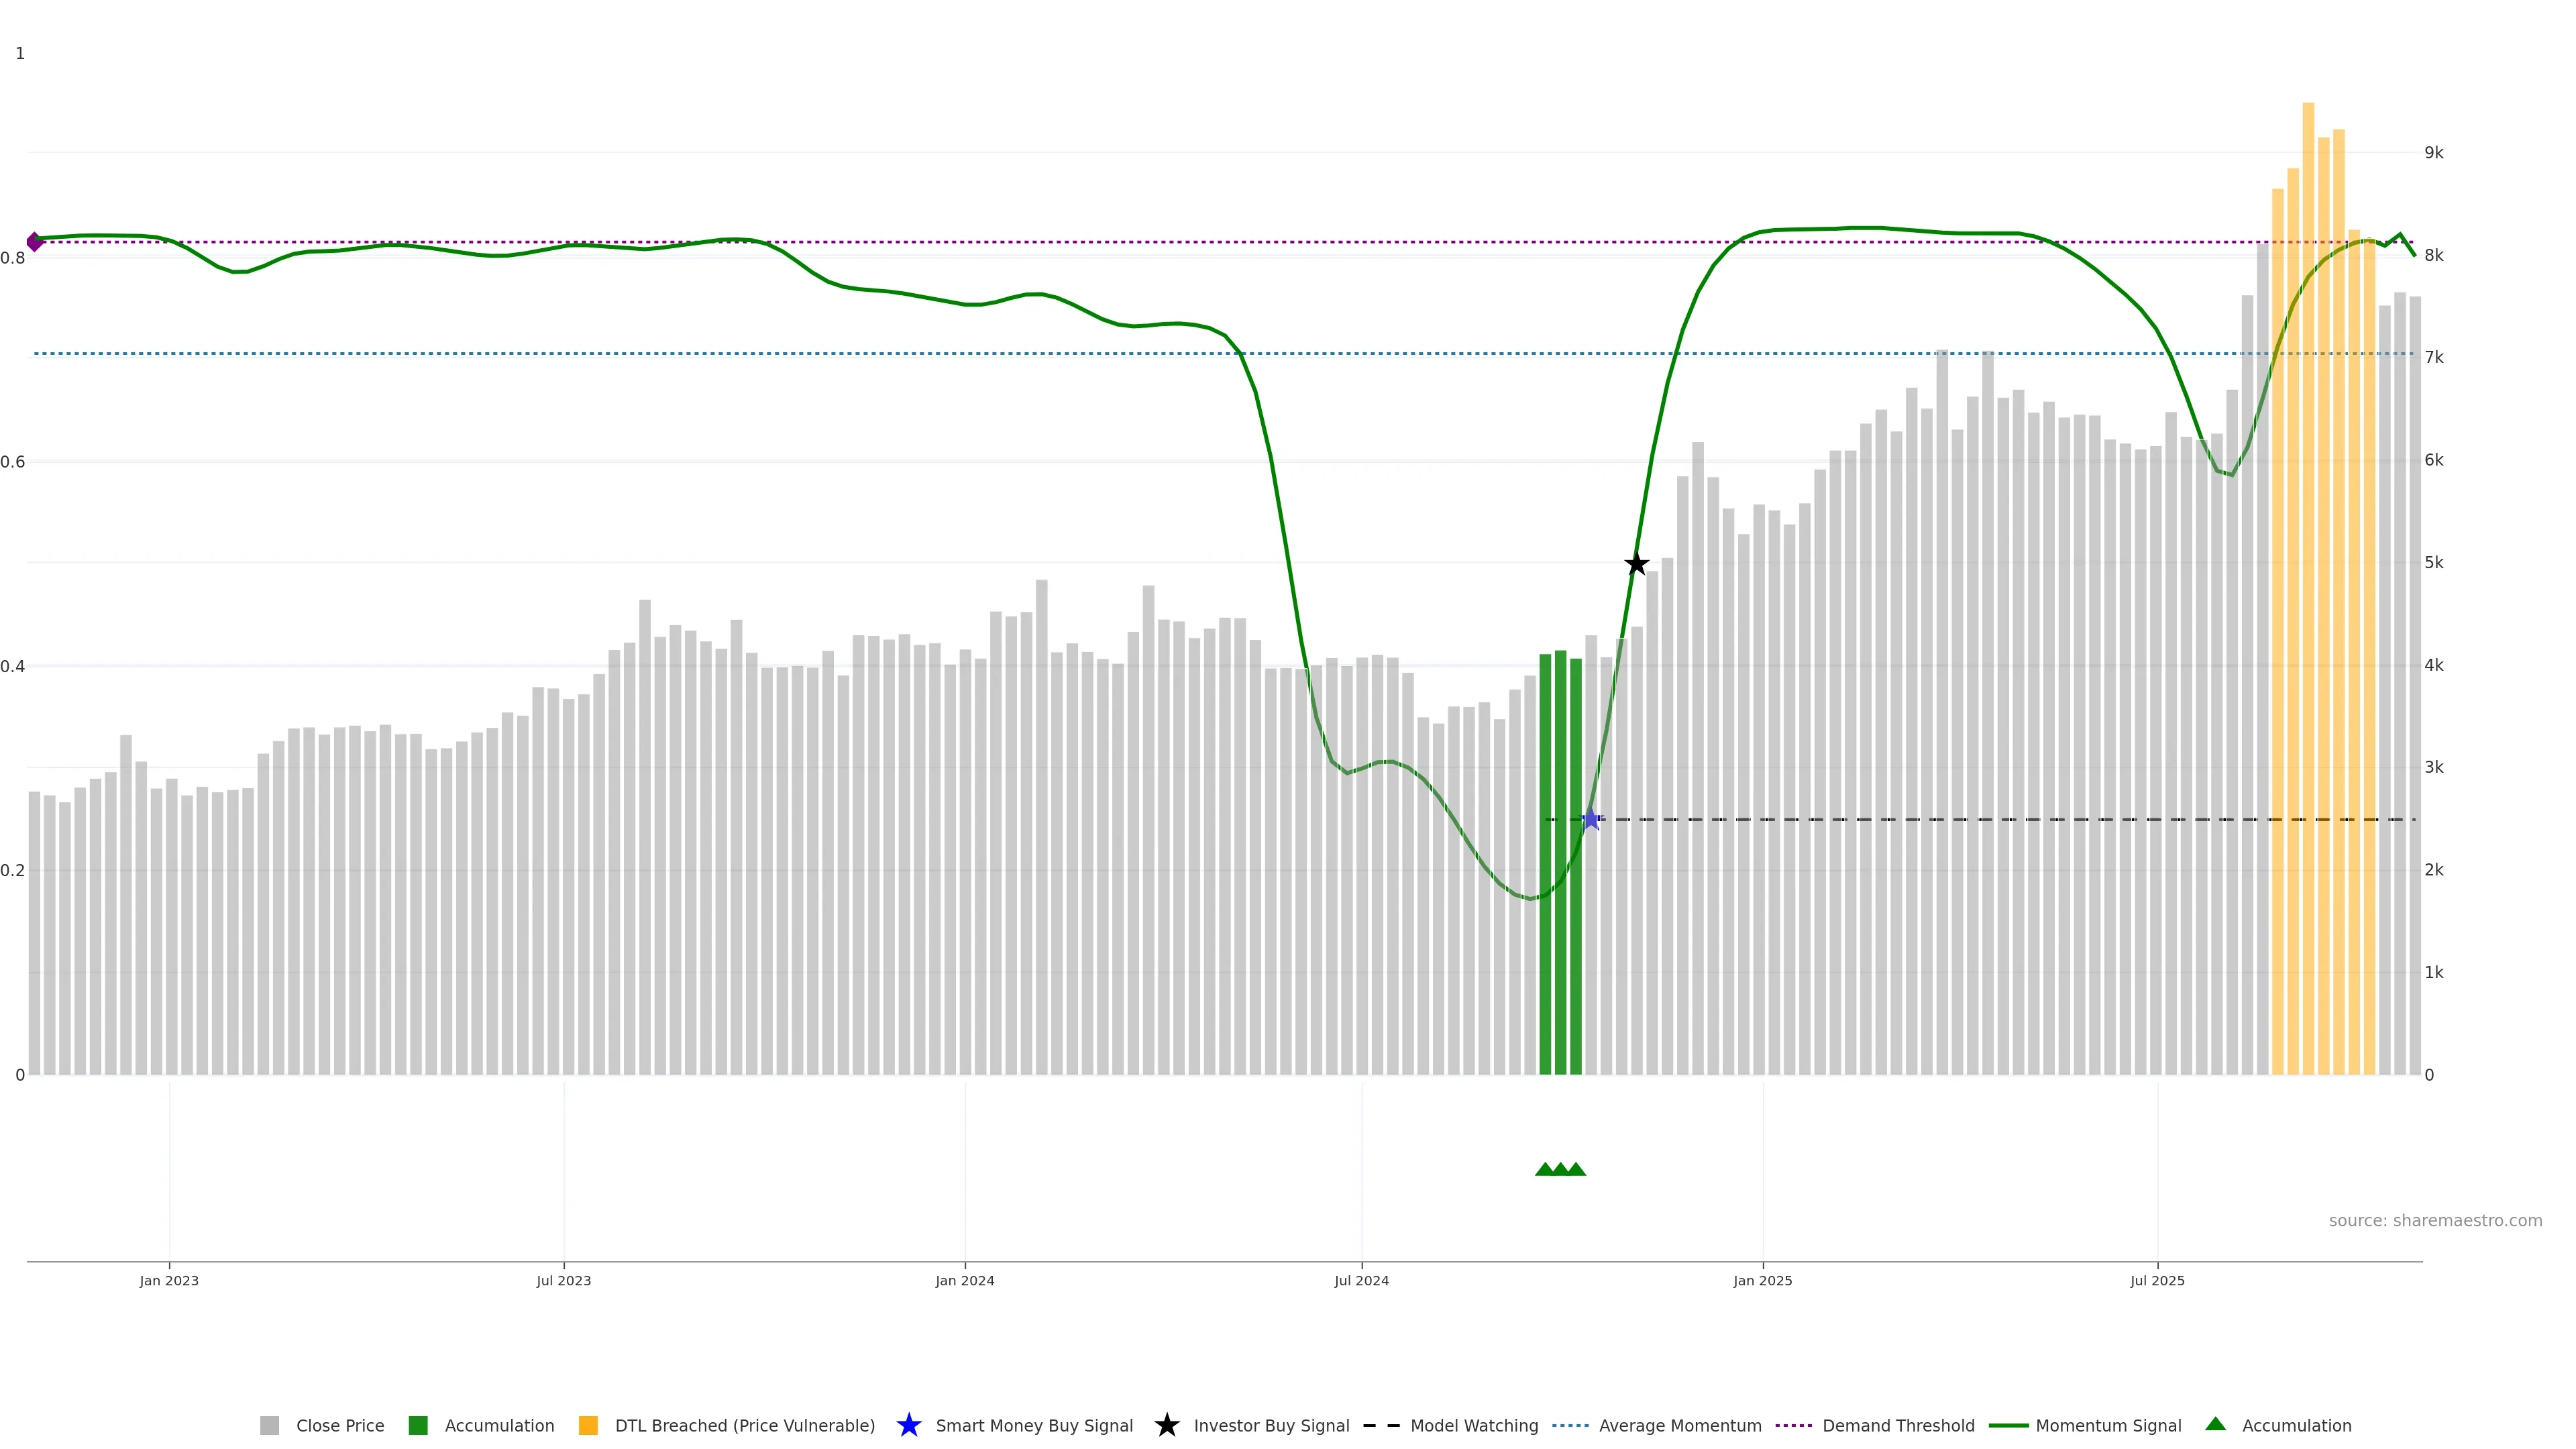Click the blue Smart Money Buy star on chart

[1591, 819]
